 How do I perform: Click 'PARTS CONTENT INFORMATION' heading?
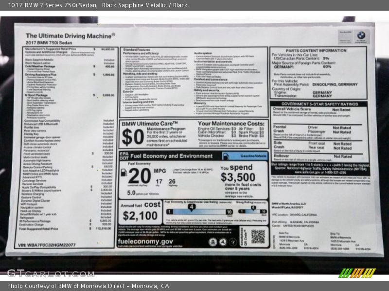point(316,50)
